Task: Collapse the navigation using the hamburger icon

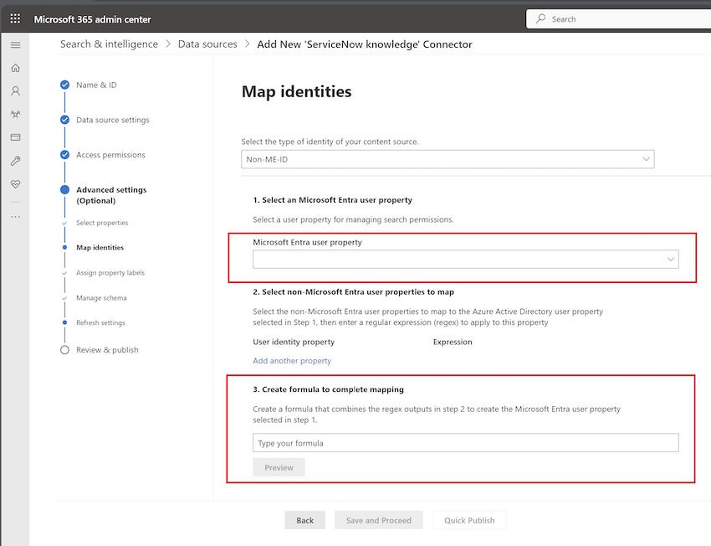Action: tap(14, 44)
